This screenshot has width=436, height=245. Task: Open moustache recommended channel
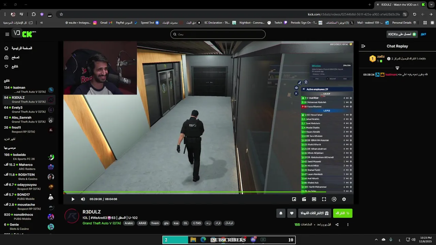coord(29,207)
